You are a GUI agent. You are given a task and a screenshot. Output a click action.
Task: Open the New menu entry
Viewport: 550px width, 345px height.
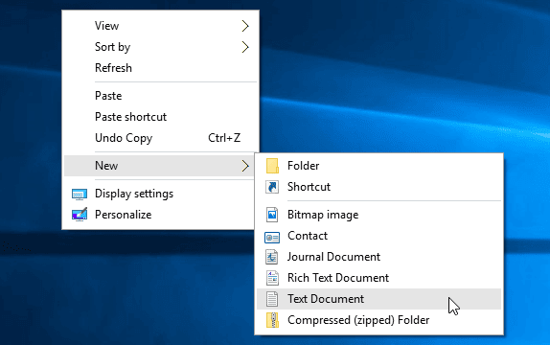point(159,166)
